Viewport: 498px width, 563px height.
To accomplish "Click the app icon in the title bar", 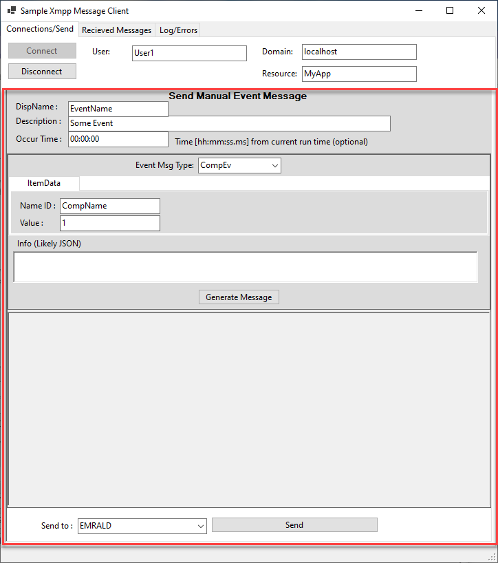I will (x=12, y=11).
